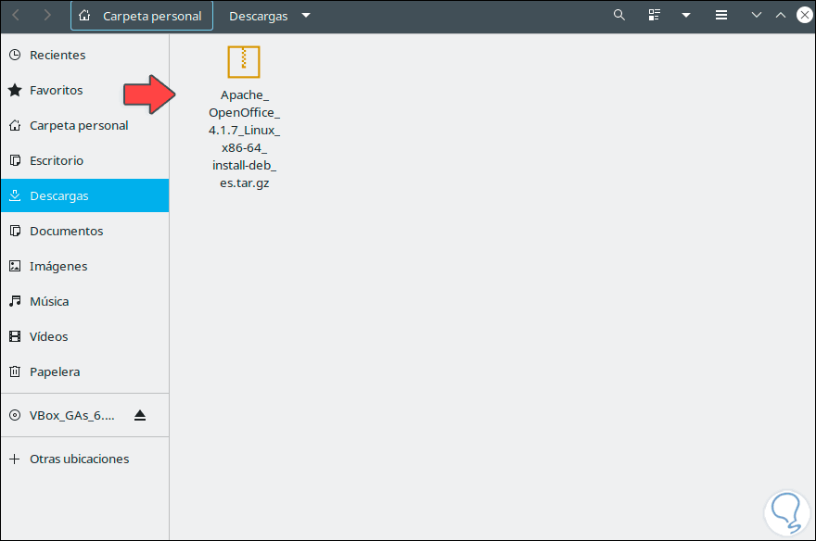Open Imágenes in the sidebar
The width and height of the screenshot is (816, 541).
click(x=84, y=267)
